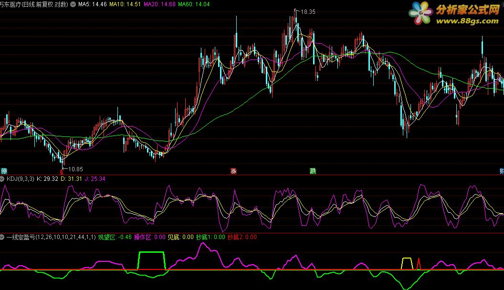Select the MA5: 14.46 legend value
The width and height of the screenshot is (504, 290).
click(93, 4)
